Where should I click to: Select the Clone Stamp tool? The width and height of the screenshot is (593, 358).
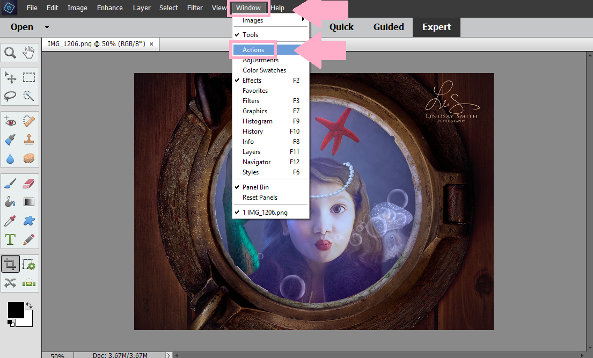[x=29, y=140]
